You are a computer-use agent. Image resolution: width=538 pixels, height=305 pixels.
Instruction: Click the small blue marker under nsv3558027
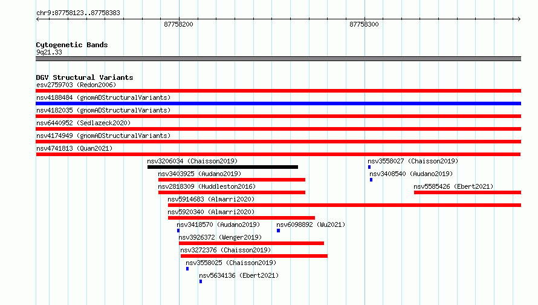[369, 167]
